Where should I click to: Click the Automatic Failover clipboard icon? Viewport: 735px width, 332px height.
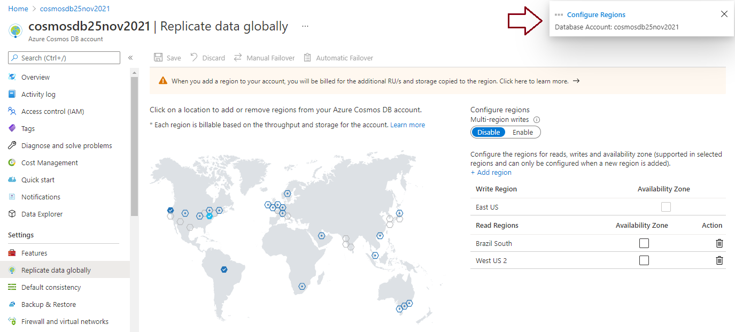click(307, 58)
